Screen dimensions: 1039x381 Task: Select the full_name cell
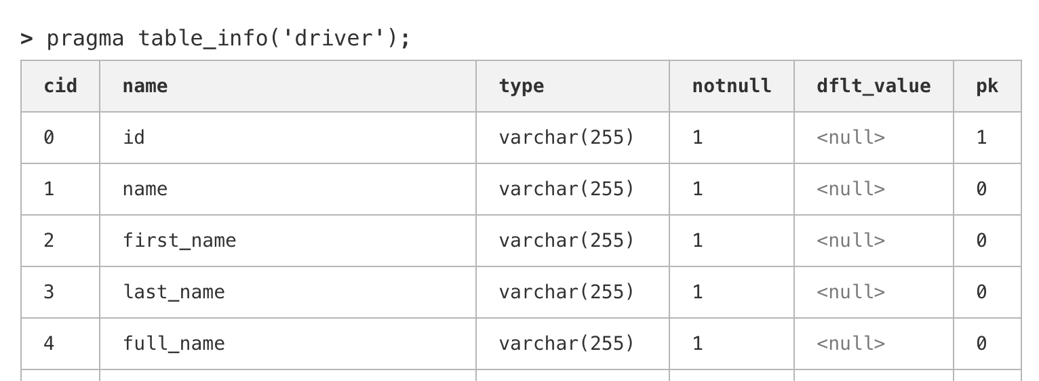pyautogui.click(x=174, y=344)
